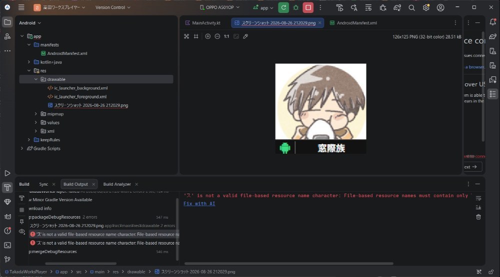Zoom out of the image
The width and height of the screenshot is (500, 277).
(217, 36)
